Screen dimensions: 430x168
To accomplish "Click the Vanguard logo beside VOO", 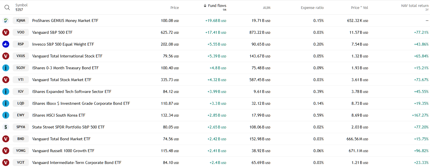I will pos(5,32).
